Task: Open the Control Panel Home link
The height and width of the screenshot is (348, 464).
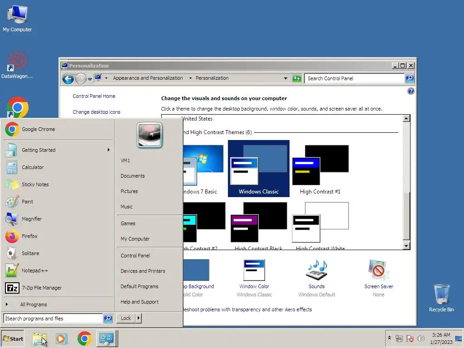Action: click(94, 96)
